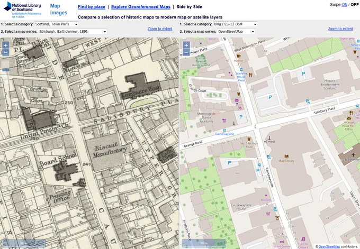This screenshot has width=360, height=249.
Task: Zoom out on the OpenStreetMap panel
Action: pos(186,52)
